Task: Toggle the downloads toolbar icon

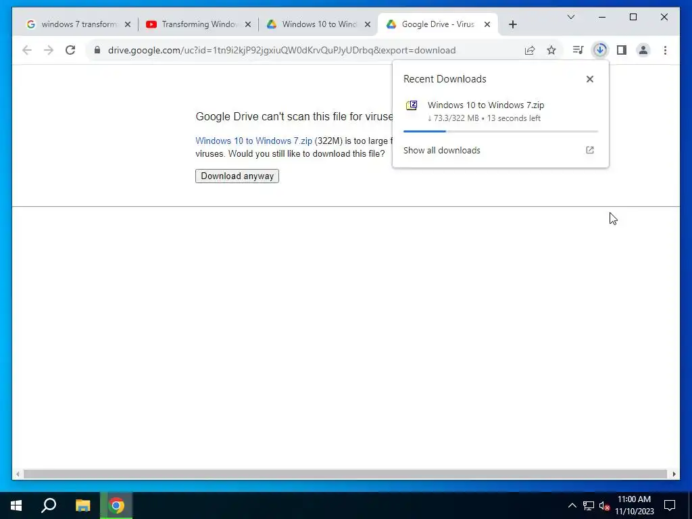Action: (600, 50)
